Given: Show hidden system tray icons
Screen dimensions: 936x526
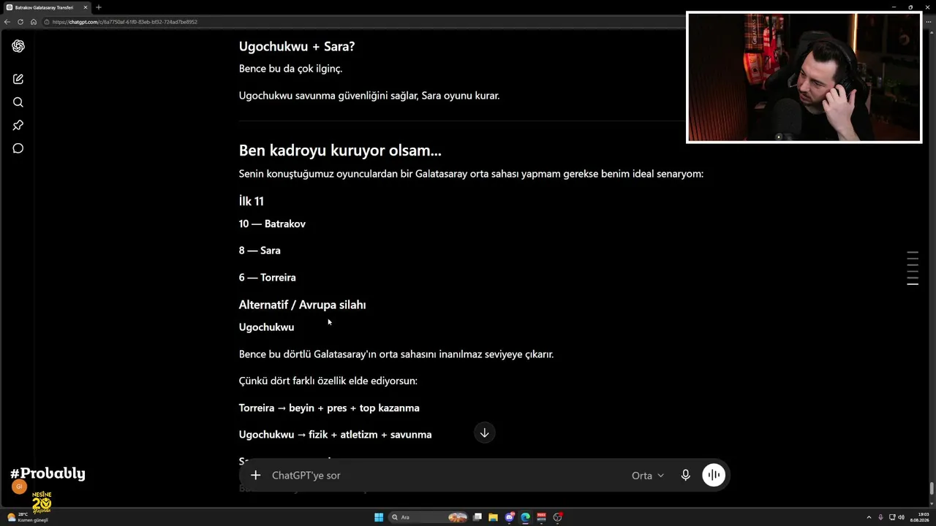Looking at the screenshot, I should coord(869,517).
